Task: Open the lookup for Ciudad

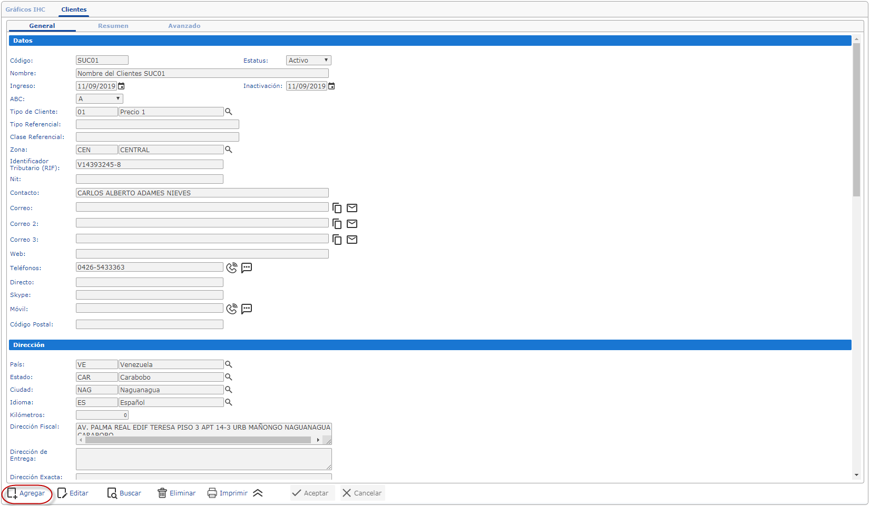Action: coord(229,390)
